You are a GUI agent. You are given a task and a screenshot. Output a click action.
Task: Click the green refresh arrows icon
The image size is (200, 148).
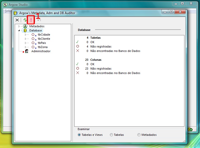[x=25, y=20]
